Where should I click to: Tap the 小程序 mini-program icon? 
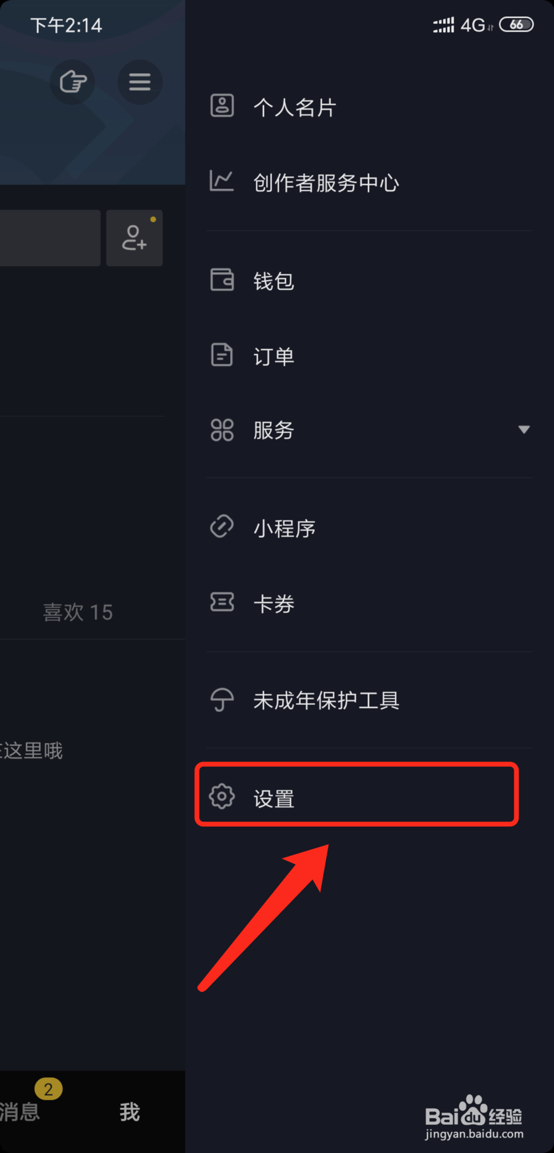coord(222,526)
